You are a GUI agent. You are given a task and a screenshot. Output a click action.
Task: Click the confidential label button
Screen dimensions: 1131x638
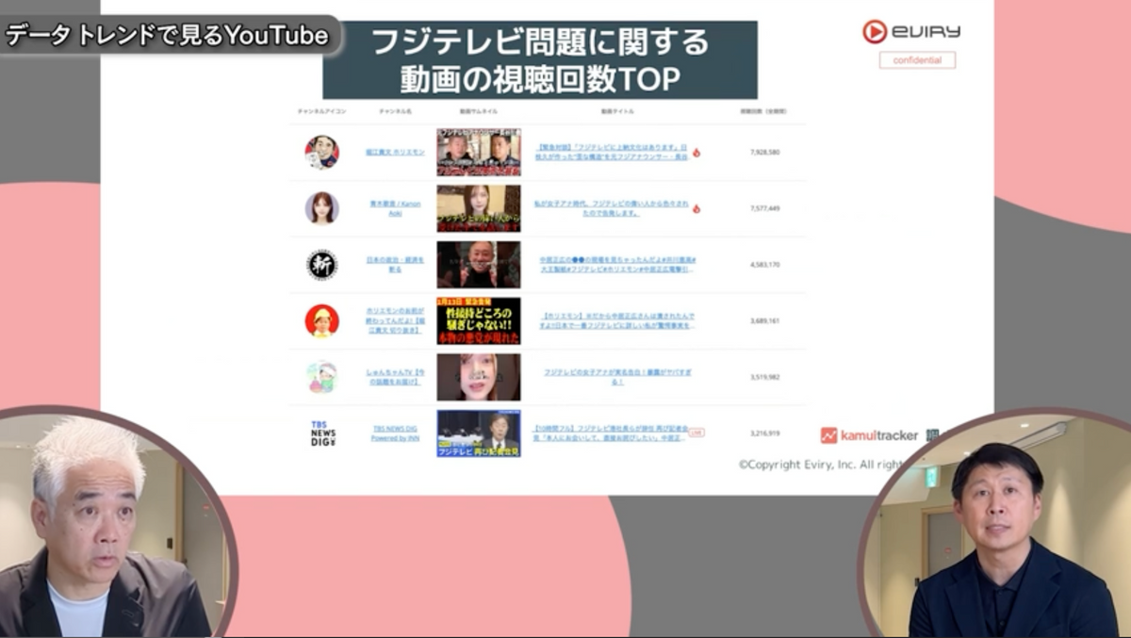[x=917, y=60]
